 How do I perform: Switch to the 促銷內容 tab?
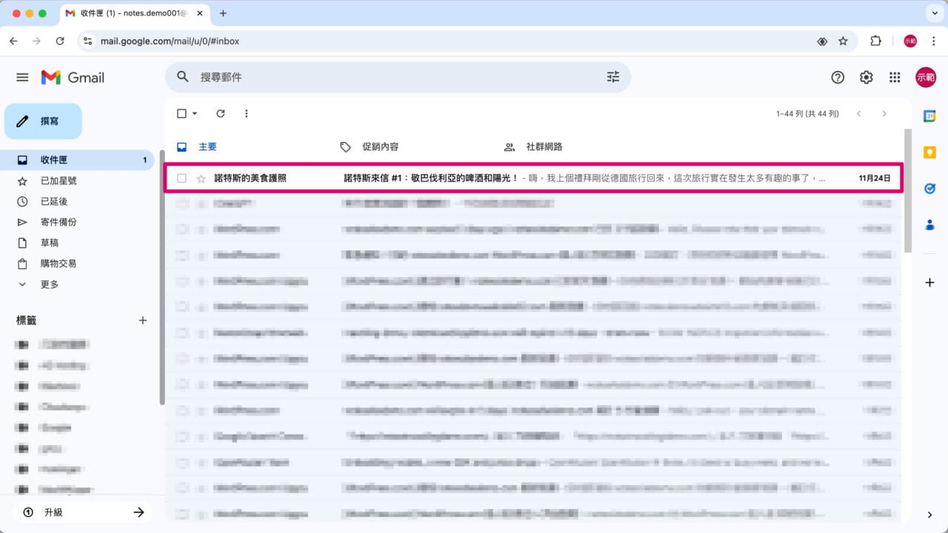(x=381, y=147)
